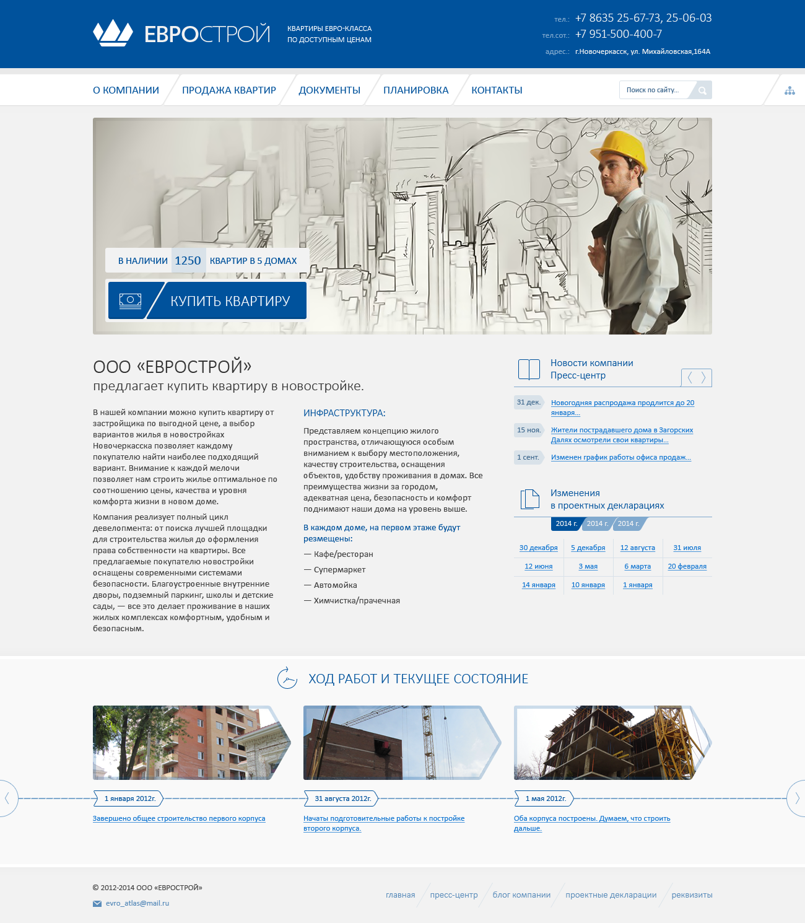Click the work progress clock icon
Image resolution: width=805 pixels, height=923 pixels.
point(287,678)
